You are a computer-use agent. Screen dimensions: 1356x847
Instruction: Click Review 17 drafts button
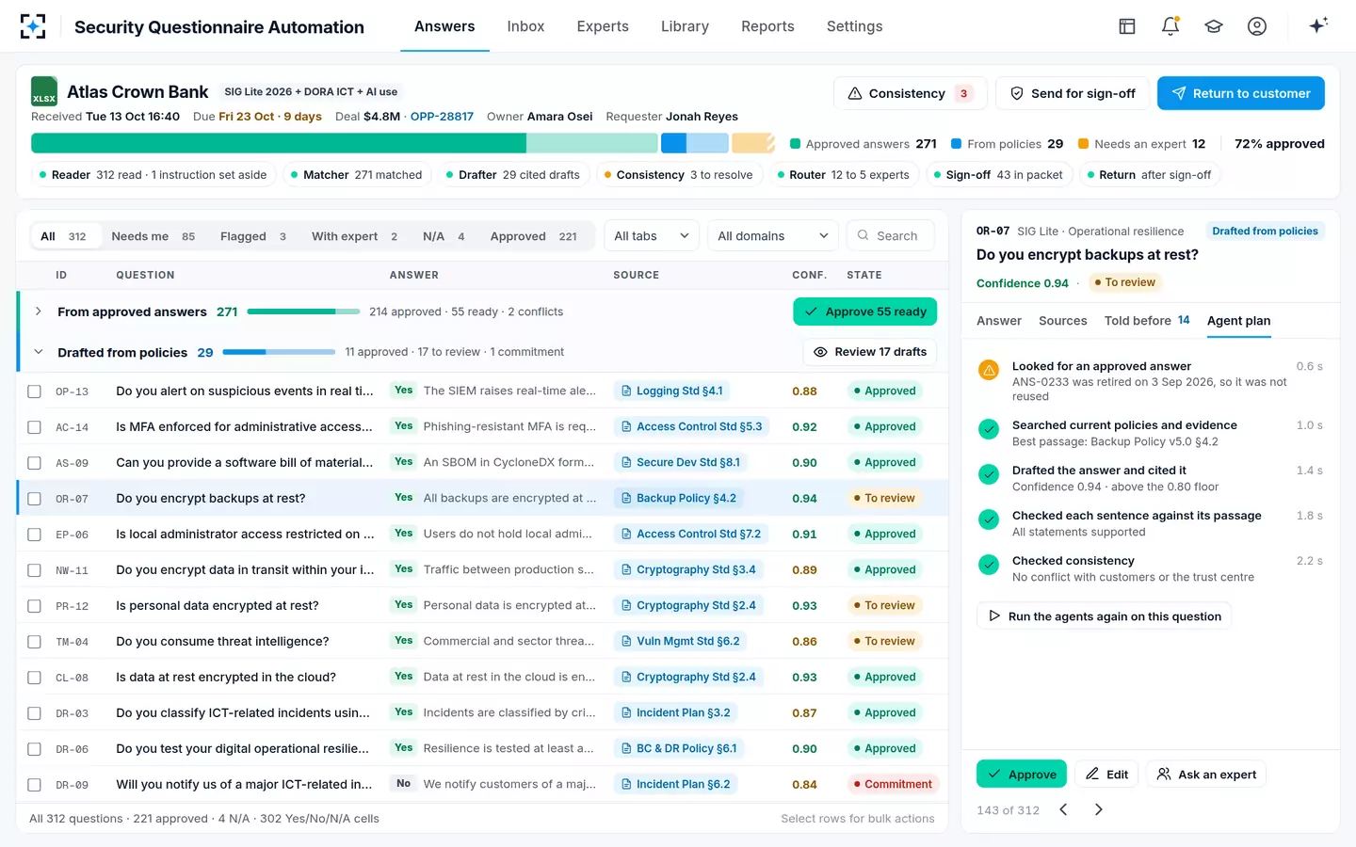click(869, 352)
